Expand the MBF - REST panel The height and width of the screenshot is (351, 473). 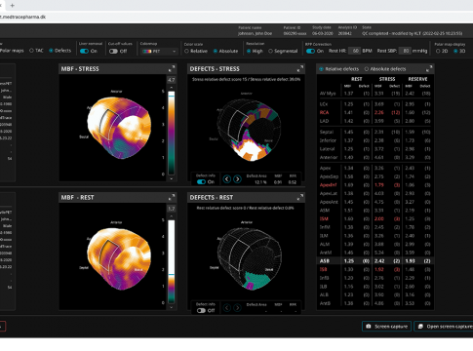click(x=172, y=197)
